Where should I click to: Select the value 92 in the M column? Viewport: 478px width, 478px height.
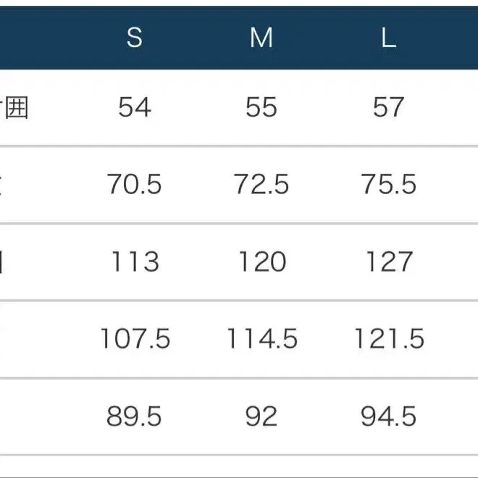(x=261, y=416)
